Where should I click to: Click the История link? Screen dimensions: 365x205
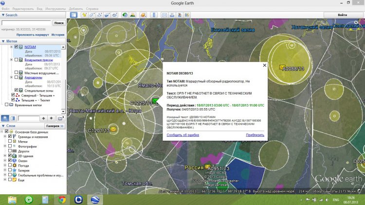click(58, 35)
